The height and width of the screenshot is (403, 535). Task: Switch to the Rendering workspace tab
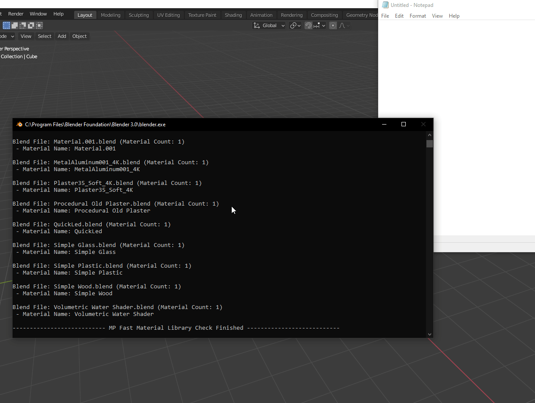click(292, 15)
